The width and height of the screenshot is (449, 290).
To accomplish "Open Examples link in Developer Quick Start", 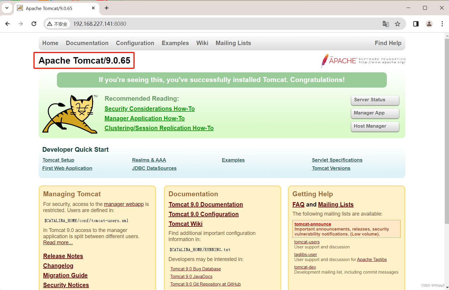I will [233, 160].
